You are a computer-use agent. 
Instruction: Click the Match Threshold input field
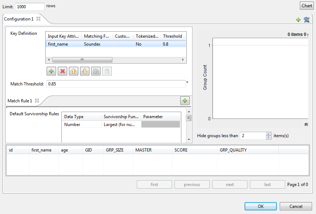click(x=115, y=84)
